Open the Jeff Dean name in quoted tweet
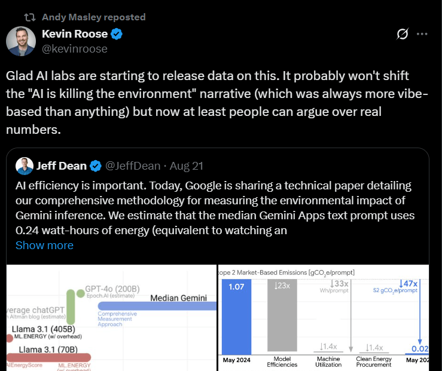 click(x=61, y=165)
